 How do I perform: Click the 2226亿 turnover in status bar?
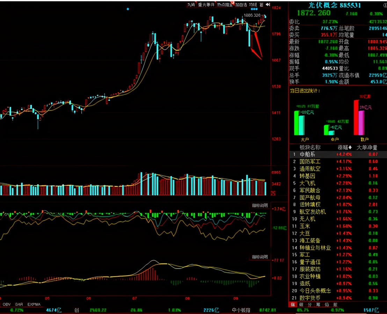211,310
